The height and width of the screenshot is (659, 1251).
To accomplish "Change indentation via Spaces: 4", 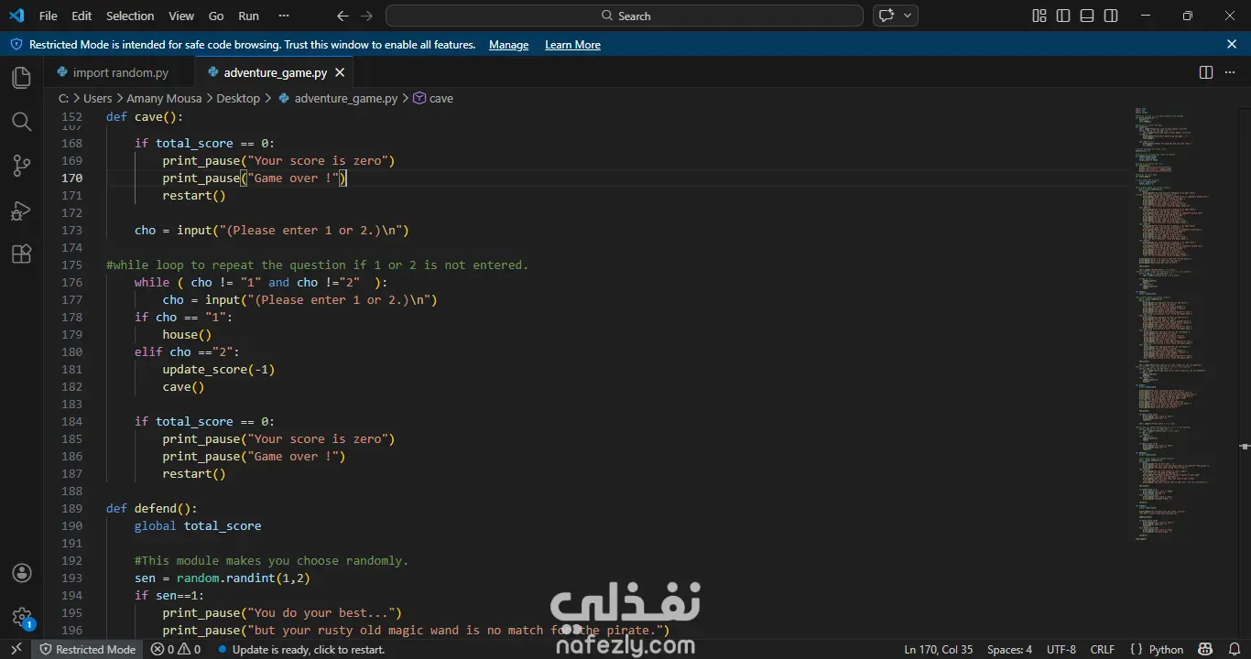I will (1009, 649).
